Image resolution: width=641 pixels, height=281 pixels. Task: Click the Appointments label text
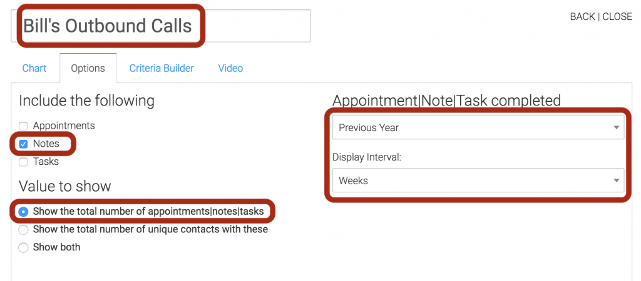64,126
